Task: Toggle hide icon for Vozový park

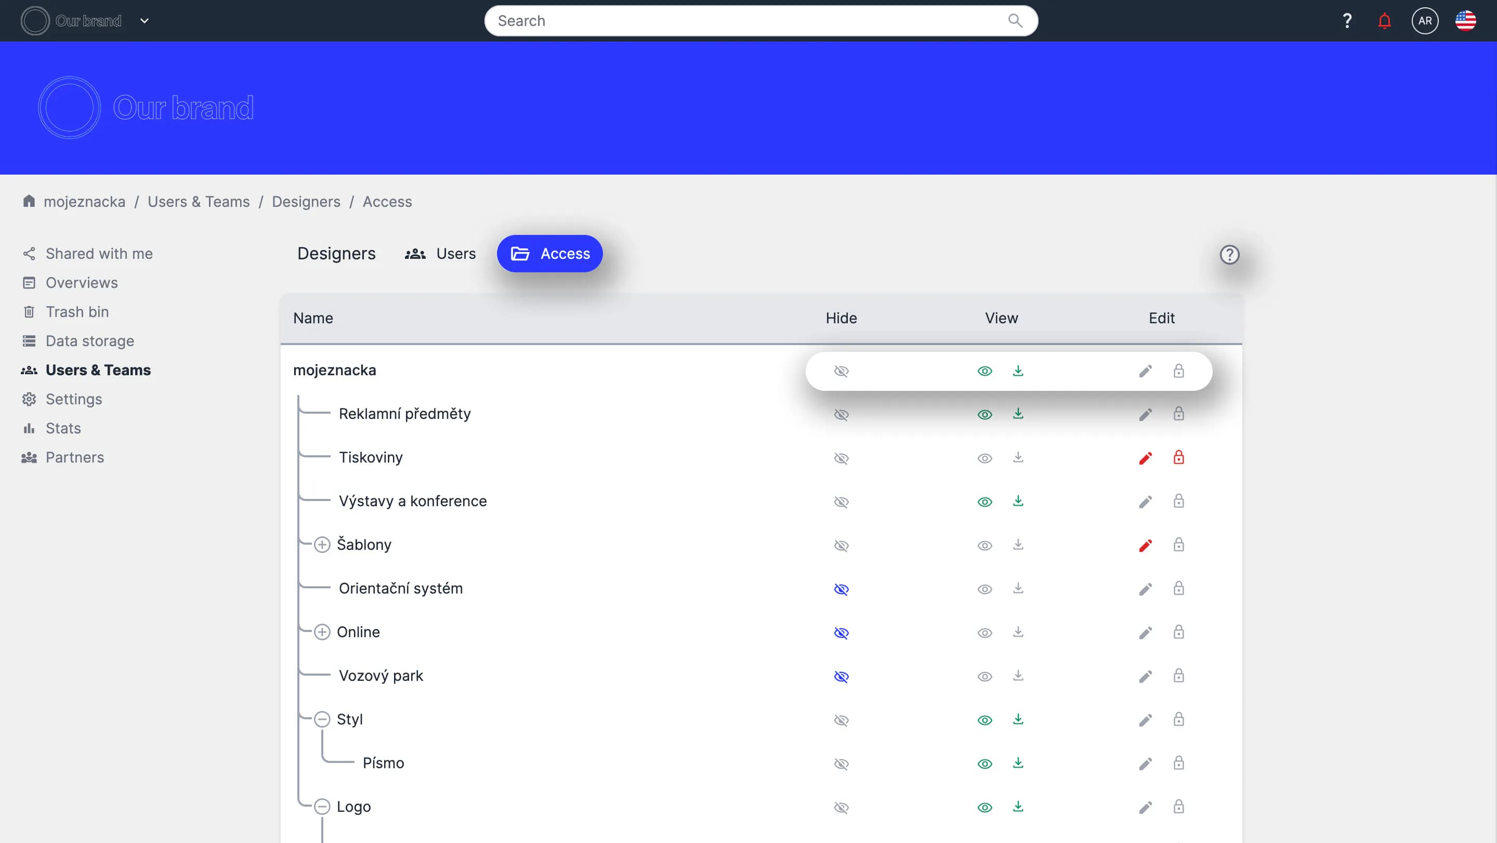Action: [841, 676]
